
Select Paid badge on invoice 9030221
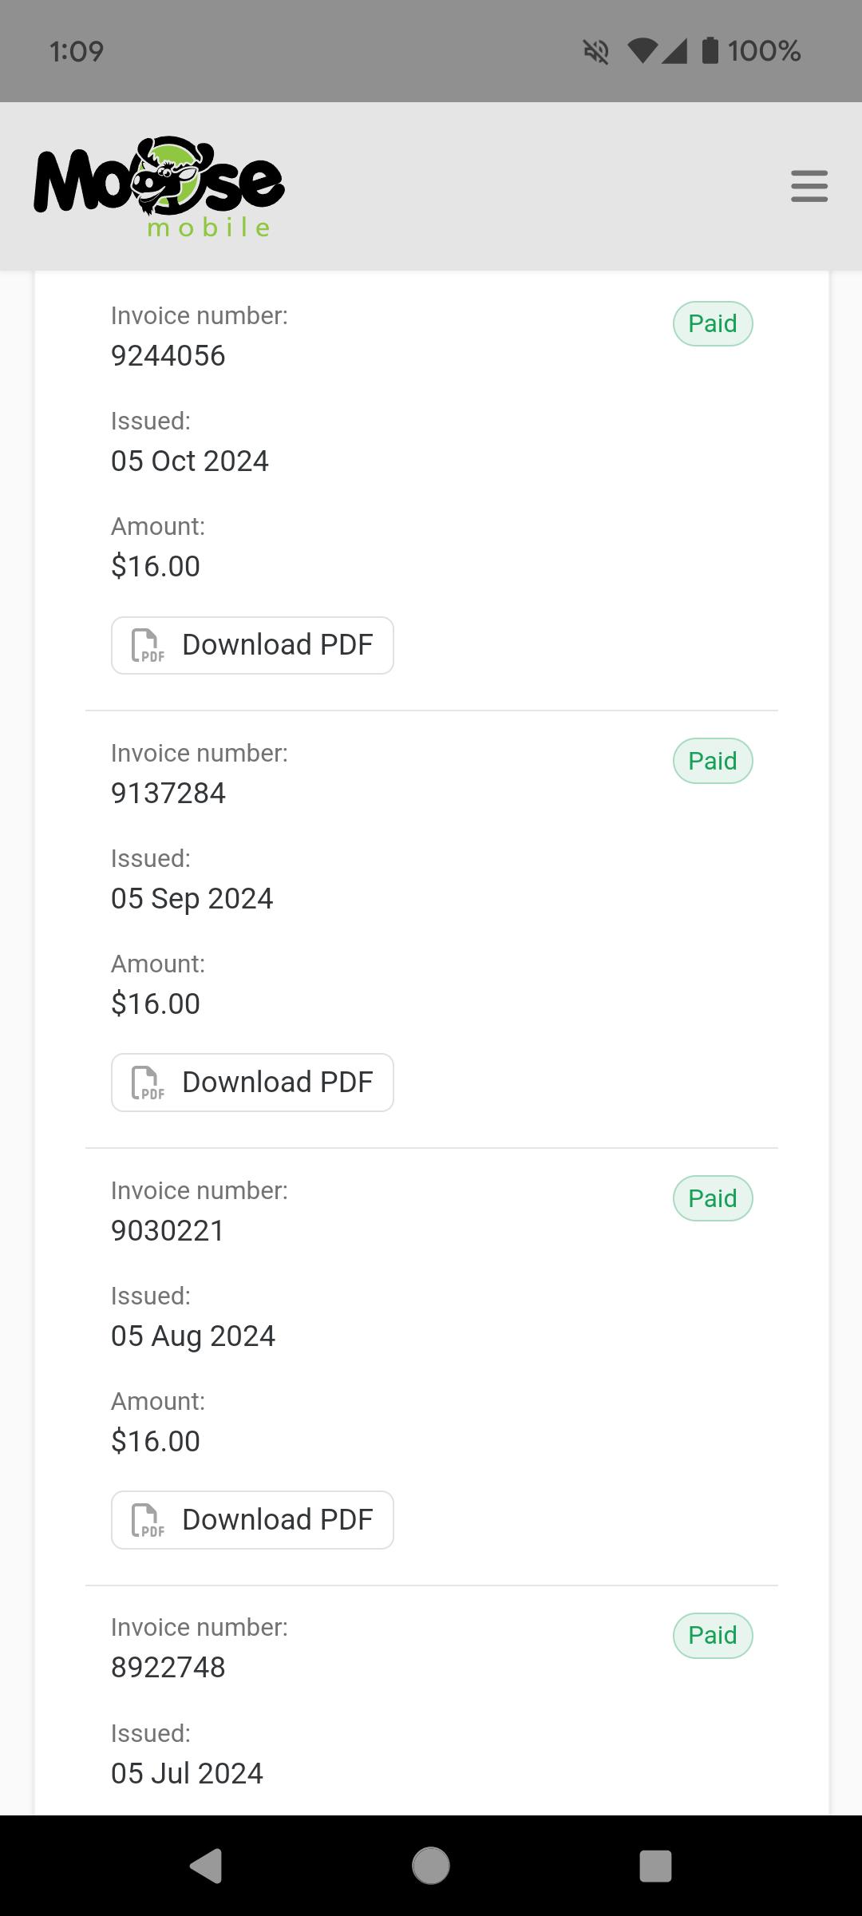tap(713, 1198)
